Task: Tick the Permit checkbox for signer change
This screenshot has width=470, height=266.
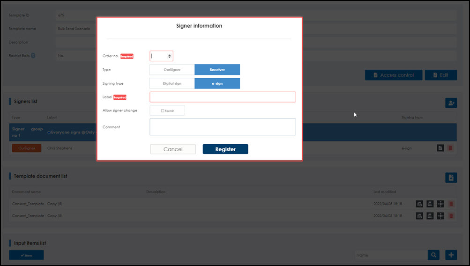Action: (x=163, y=111)
